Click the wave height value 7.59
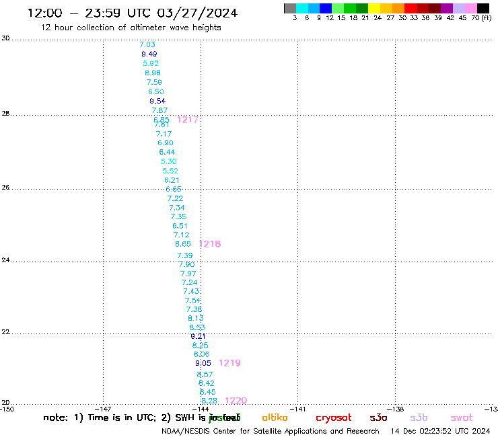The image size is (498, 437). tap(154, 82)
